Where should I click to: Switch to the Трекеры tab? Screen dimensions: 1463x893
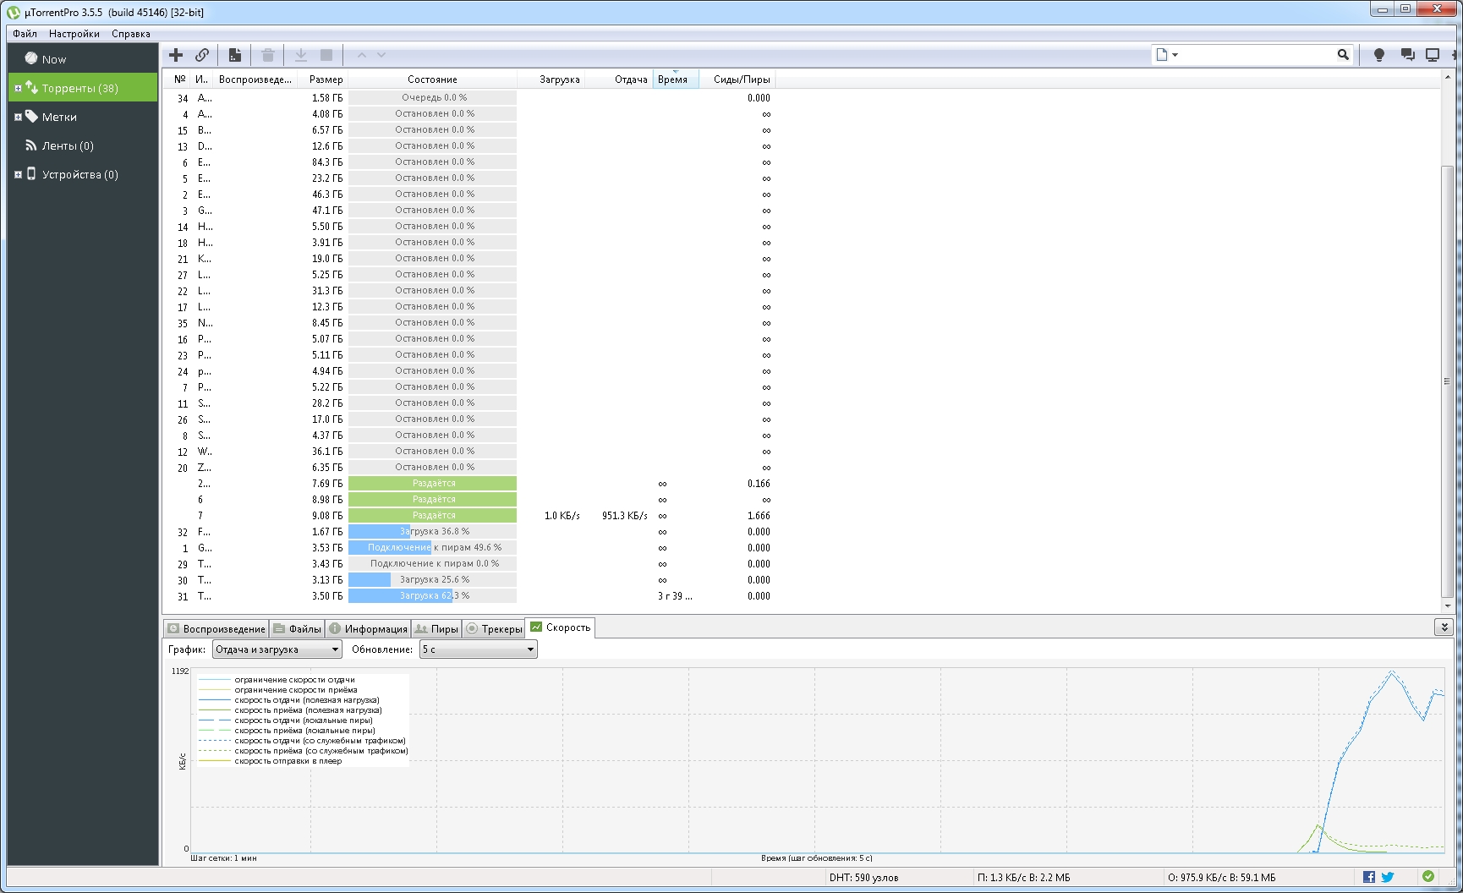(494, 628)
